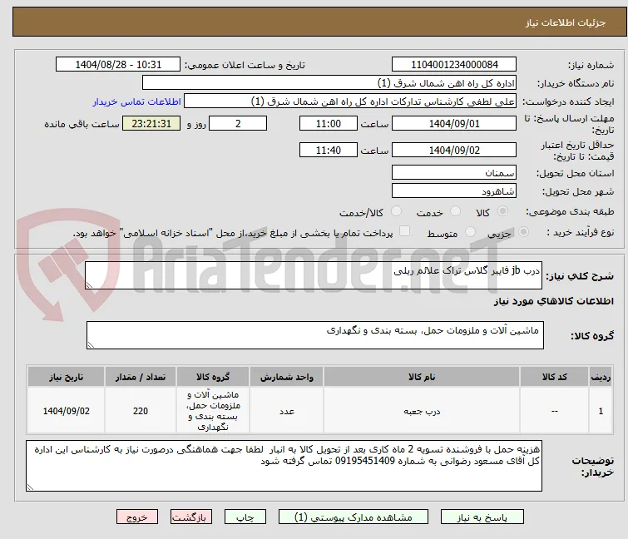628x539 pixels.
Task: Click the تاریخ نیاز column header
Action: pos(66,377)
